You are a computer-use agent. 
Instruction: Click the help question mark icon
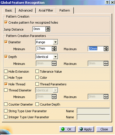[x=107, y=2]
